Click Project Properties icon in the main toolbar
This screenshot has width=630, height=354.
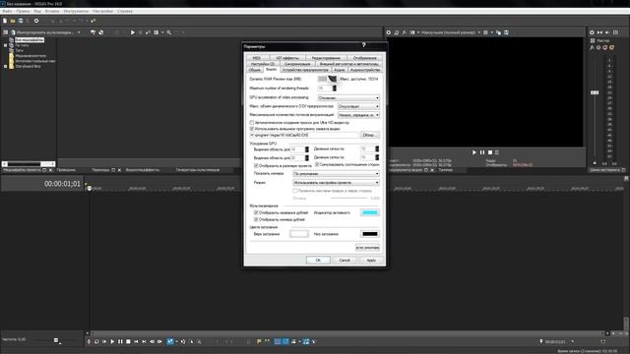coord(36,21)
